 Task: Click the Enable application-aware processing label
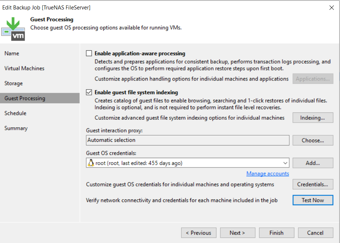point(140,53)
